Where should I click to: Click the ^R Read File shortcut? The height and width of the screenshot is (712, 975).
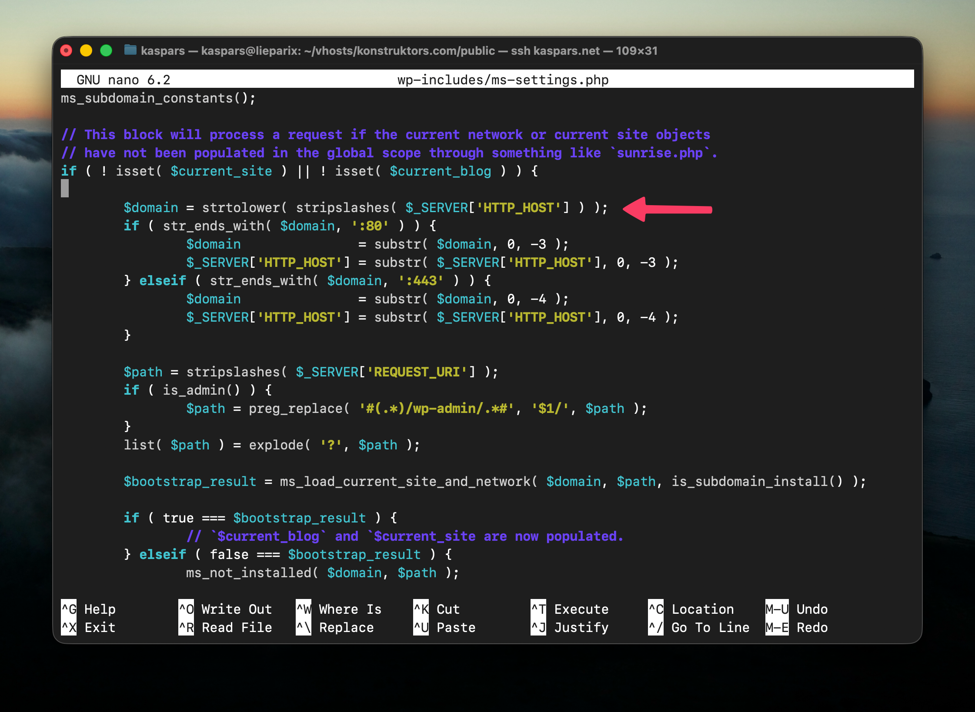pyautogui.click(x=225, y=627)
